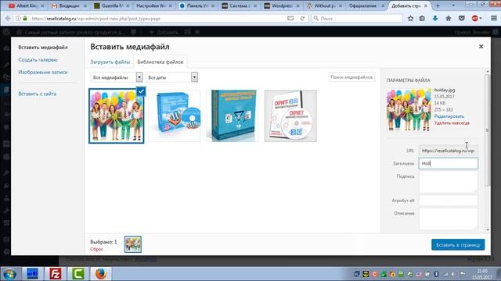
Task: Toggle reader view icon in address bar
Action: [x=290, y=19]
